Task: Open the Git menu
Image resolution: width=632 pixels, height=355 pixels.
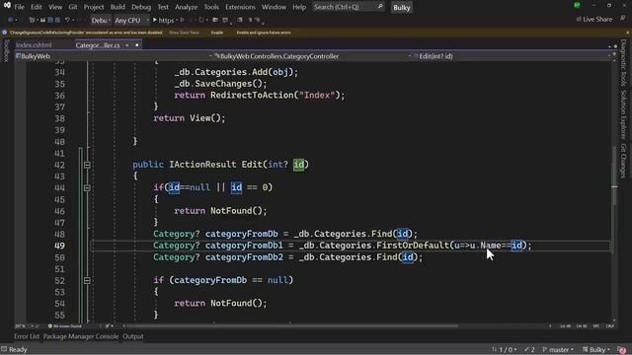Action: 72,7
